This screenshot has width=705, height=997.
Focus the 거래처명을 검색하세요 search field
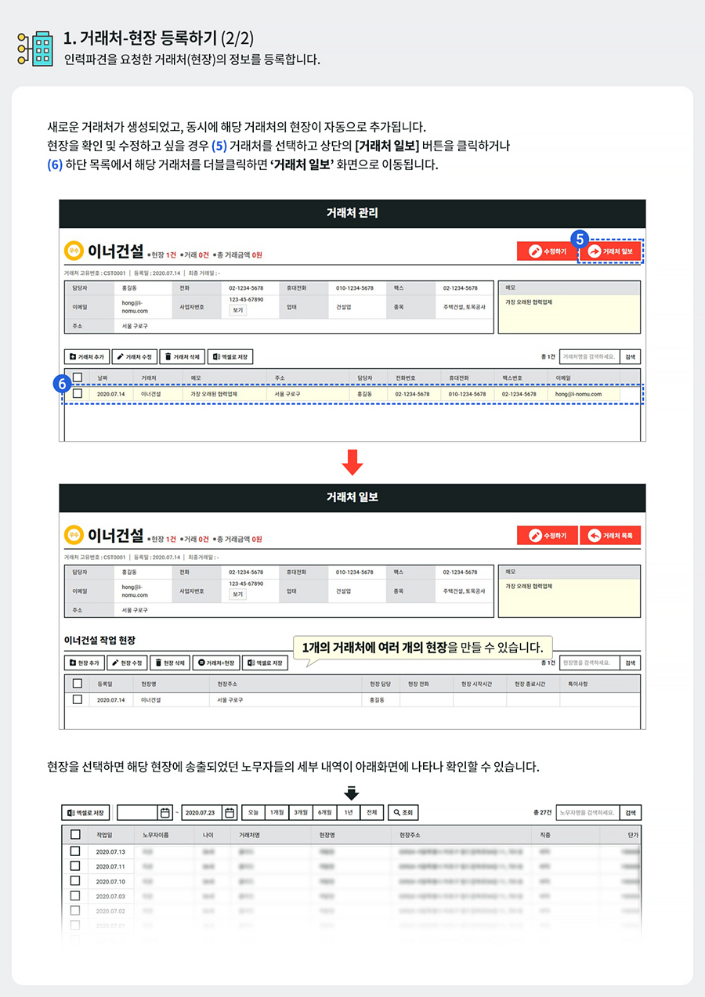pos(589,356)
